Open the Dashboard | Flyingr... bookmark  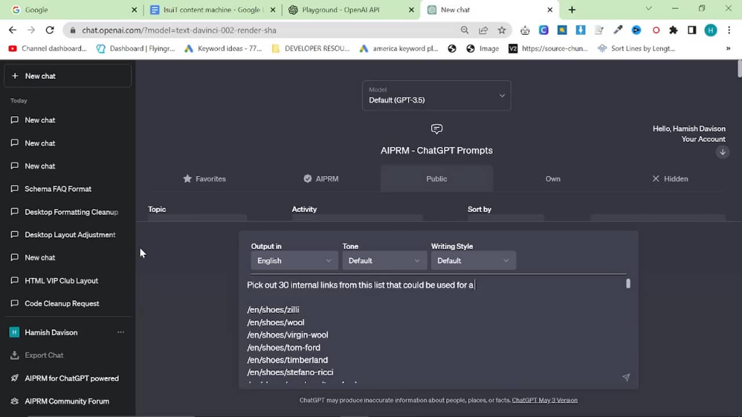pos(136,49)
